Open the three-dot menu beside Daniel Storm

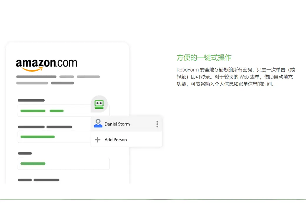157,124
